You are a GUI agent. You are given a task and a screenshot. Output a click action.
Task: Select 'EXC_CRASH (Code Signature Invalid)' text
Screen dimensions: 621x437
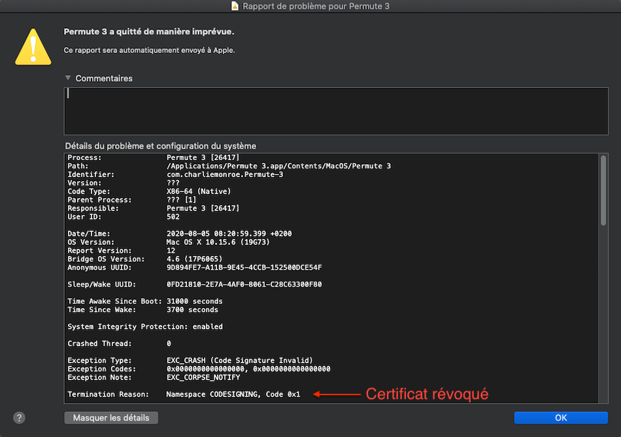coord(240,360)
